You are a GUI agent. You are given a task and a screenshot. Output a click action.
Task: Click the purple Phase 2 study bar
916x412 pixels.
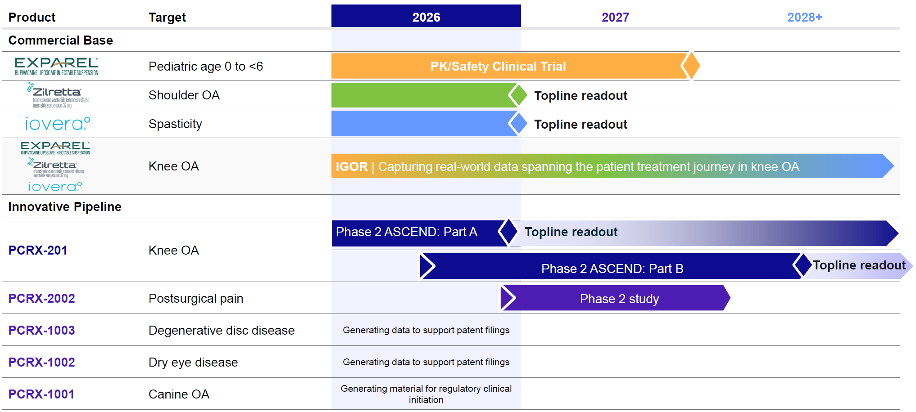click(x=615, y=298)
